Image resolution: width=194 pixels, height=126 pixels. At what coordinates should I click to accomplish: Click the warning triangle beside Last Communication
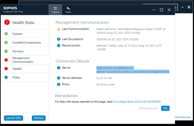pos(59,29)
